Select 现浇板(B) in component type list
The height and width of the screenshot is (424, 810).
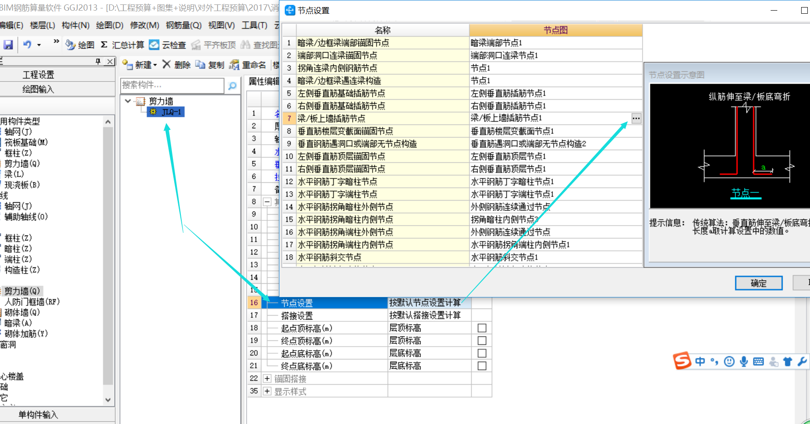pyautogui.click(x=22, y=185)
